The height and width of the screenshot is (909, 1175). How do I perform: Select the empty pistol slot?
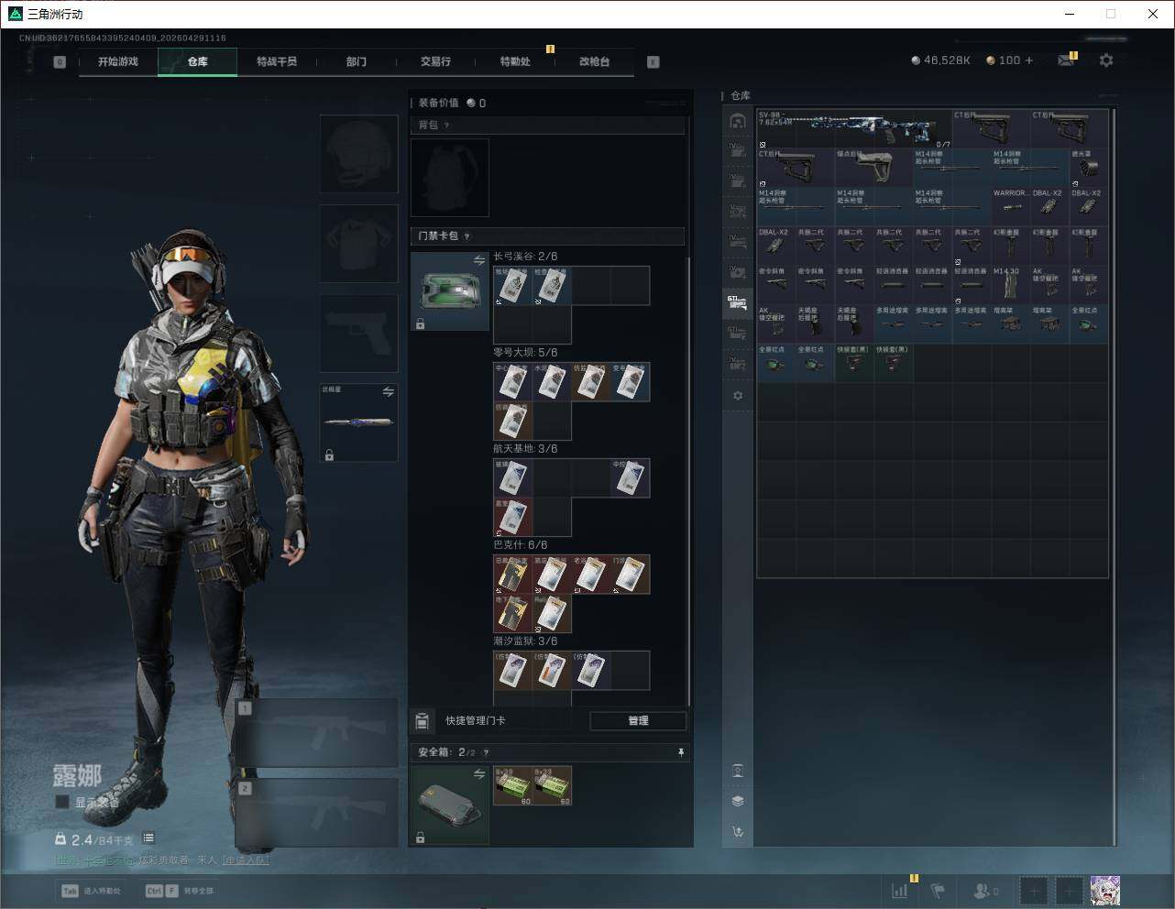coord(359,333)
